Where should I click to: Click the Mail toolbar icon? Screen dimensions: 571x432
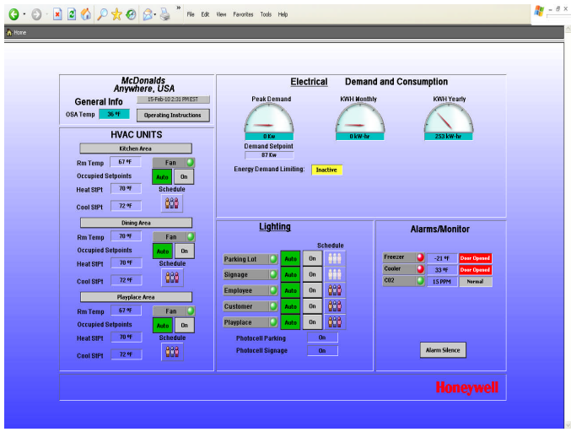148,14
